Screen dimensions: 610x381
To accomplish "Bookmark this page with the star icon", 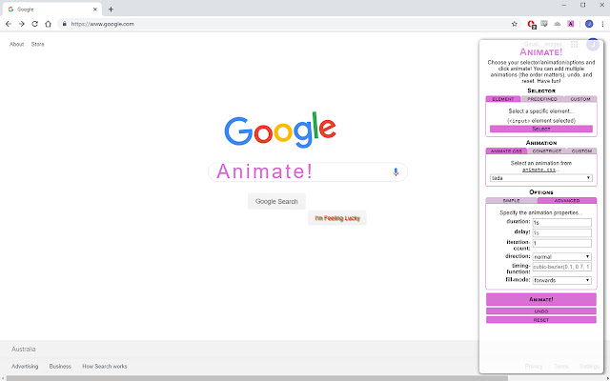I will click(x=515, y=24).
